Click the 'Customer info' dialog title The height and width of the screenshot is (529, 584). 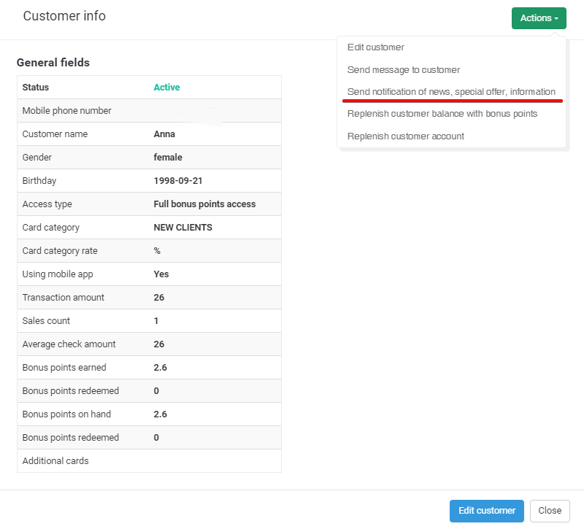click(64, 16)
